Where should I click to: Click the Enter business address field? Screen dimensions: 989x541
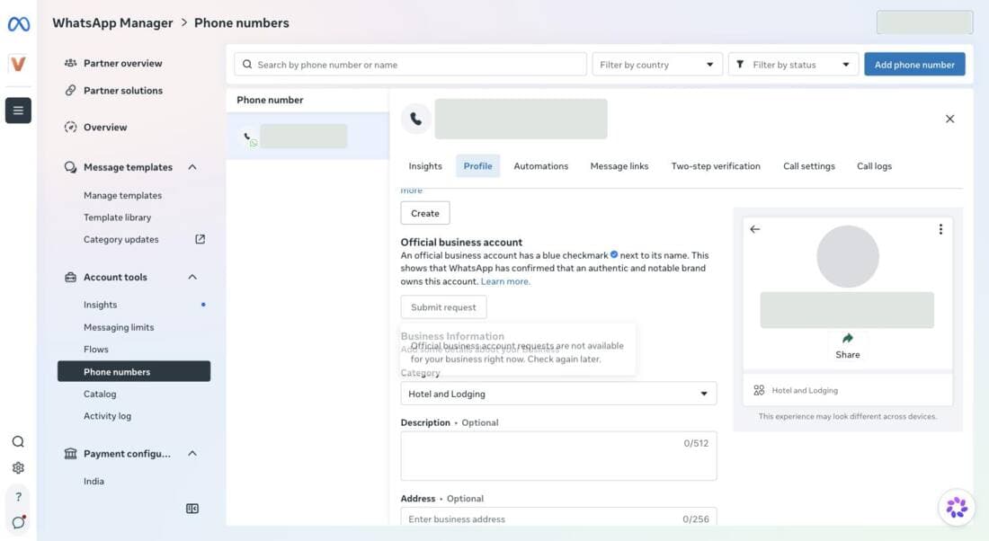[558, 518]
